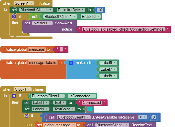This screenshot has width=175, height=127.
Task: Click the number 10 value field
Action: point(100,10)
